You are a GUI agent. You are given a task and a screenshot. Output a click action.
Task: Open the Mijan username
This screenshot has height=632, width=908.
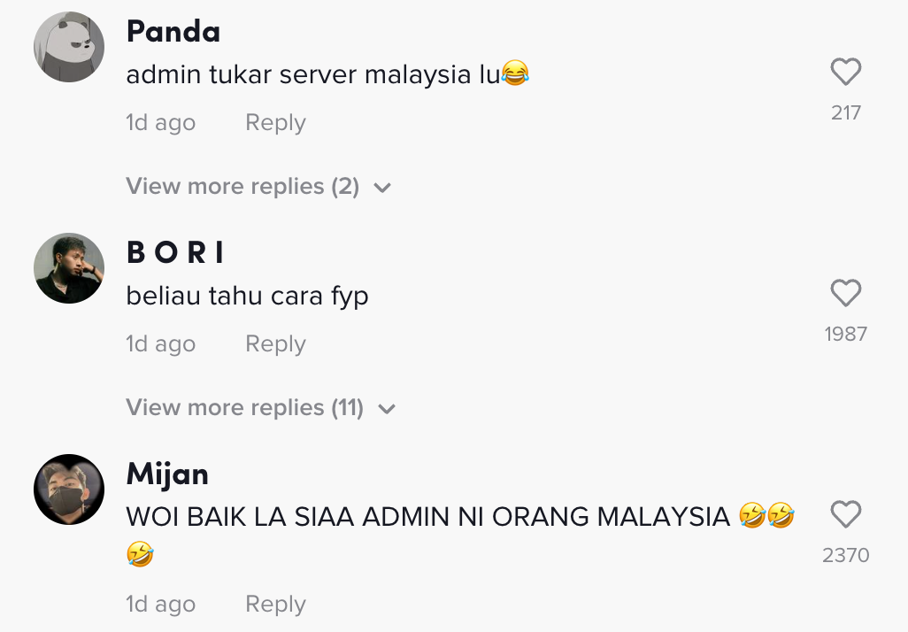[x=167, y=474]
